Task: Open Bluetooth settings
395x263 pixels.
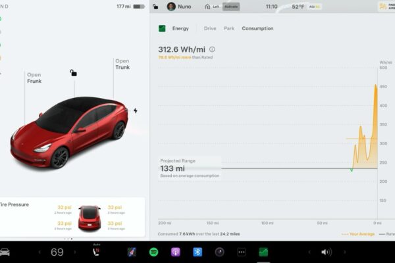Action: click(x=197, y=252)
